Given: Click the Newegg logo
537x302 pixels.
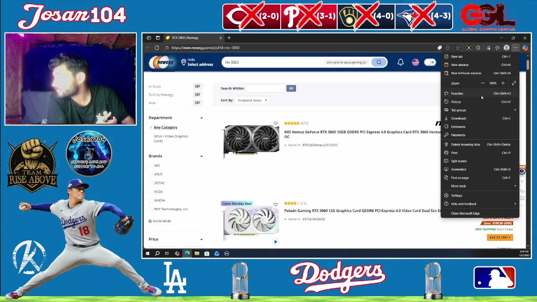Looking at the screenshot, I should coord(162,62).
